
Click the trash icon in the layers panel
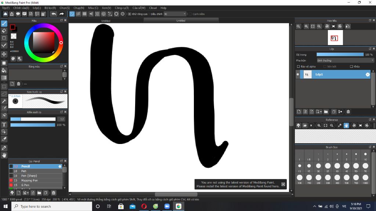(x=348, y=111)
